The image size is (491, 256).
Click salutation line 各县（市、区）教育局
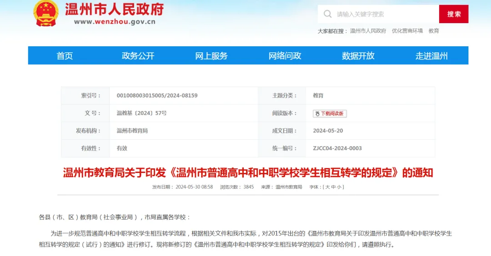pos(114,217)
